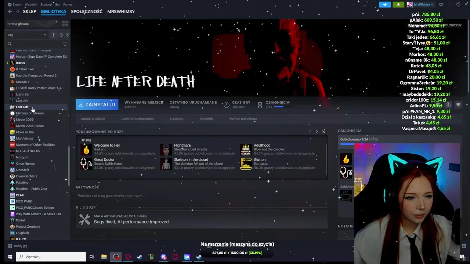Select Liar's Bar in library
Viewport: 470px width, 264px height.
pyautogui.click(x=22, y=94)
